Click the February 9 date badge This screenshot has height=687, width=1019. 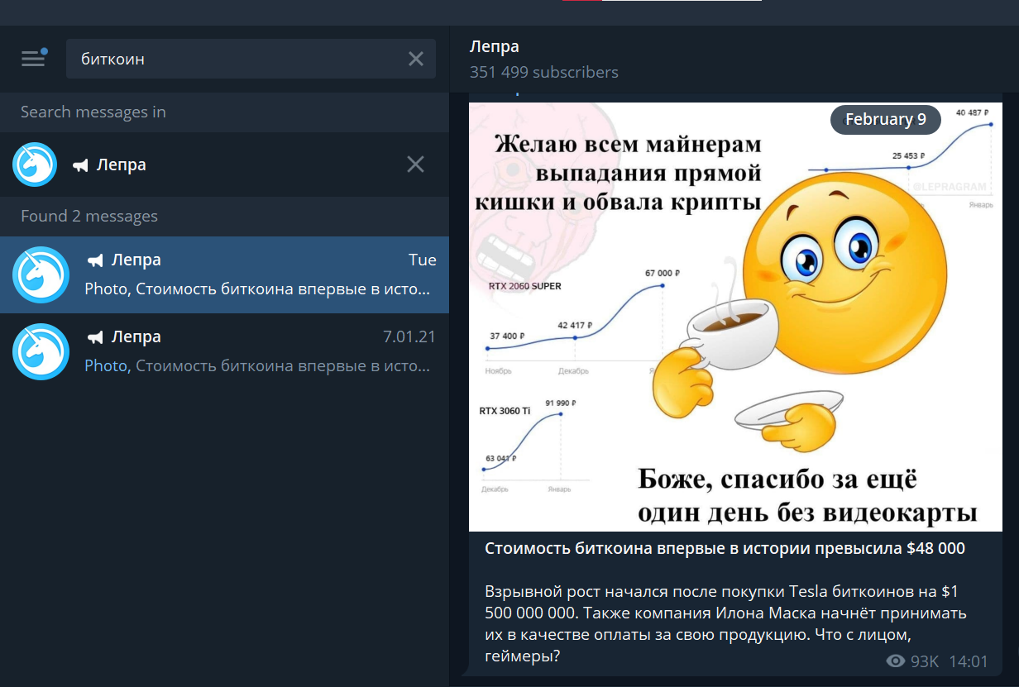click(885, 120)
